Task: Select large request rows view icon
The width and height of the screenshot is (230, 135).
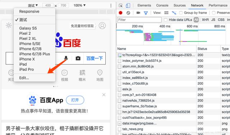Action: click(166, 13)
